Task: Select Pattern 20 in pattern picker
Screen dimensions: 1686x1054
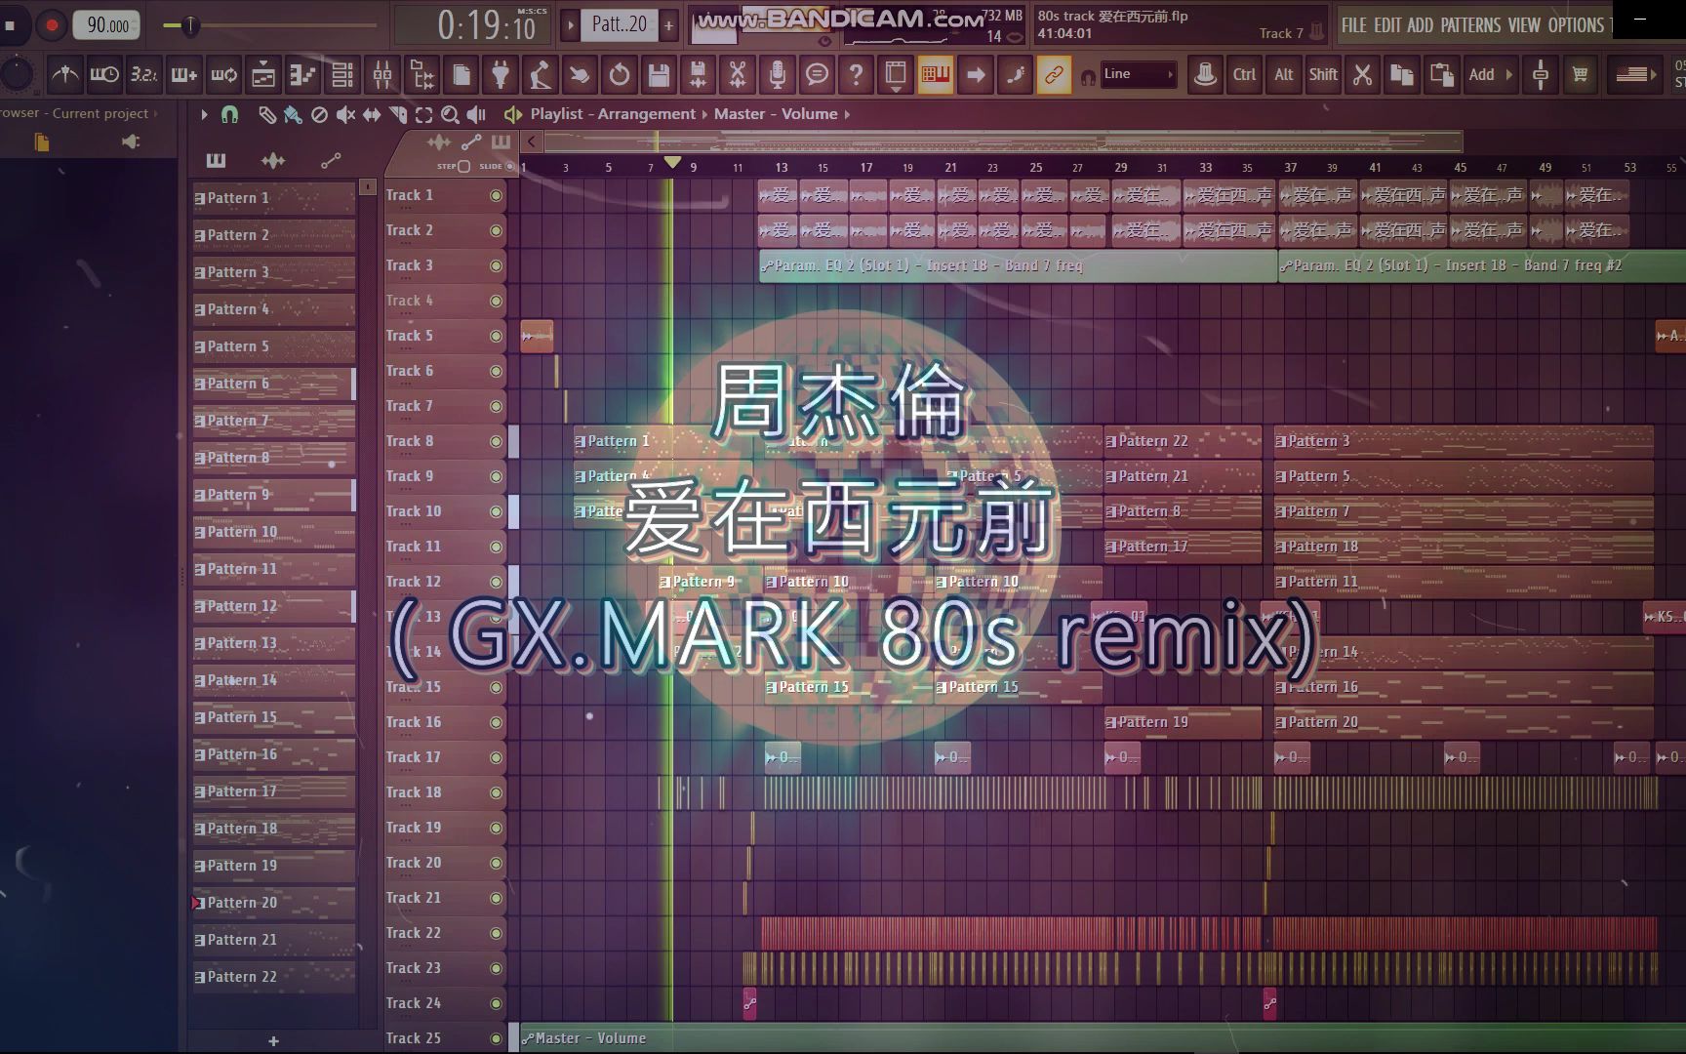Action: [273, 903]
